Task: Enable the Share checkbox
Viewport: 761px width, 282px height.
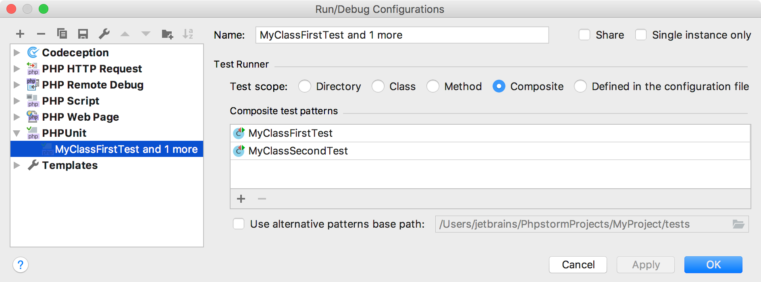Action: pos(584,35)
